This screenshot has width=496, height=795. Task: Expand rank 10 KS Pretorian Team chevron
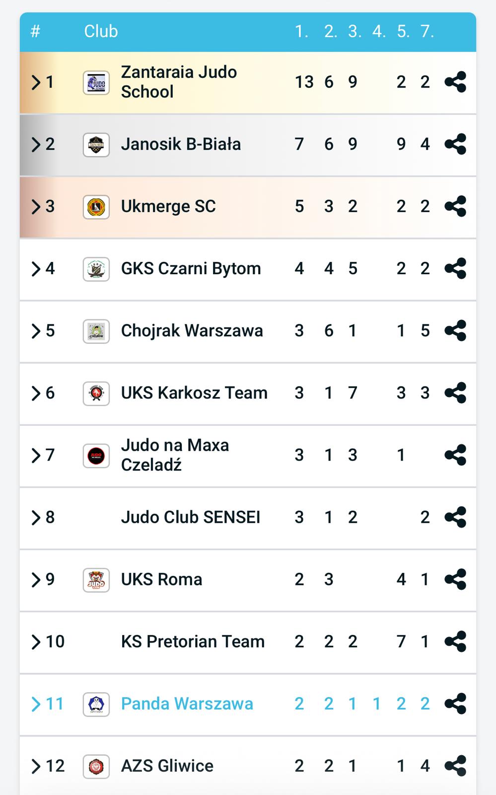[36, 641]
